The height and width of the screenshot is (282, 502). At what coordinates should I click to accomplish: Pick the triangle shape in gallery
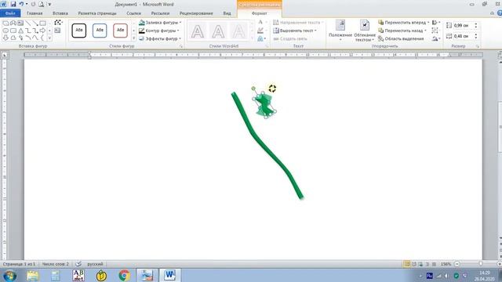tap(21, 31)
